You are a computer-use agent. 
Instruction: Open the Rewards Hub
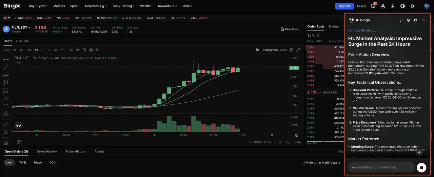(x=167, y=6)
